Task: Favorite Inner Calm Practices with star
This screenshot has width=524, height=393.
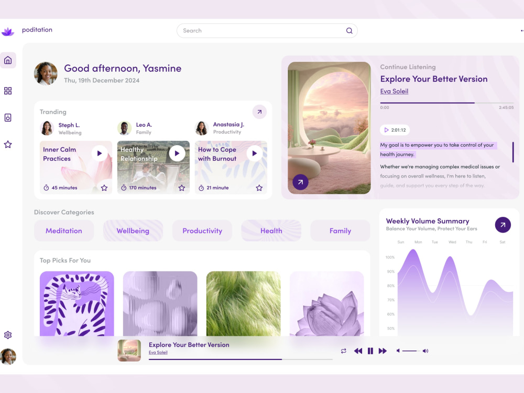Action: [104, 188]
